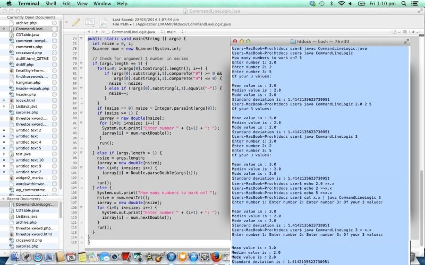Go to previous document with back arrow

(x=89, y=32)
